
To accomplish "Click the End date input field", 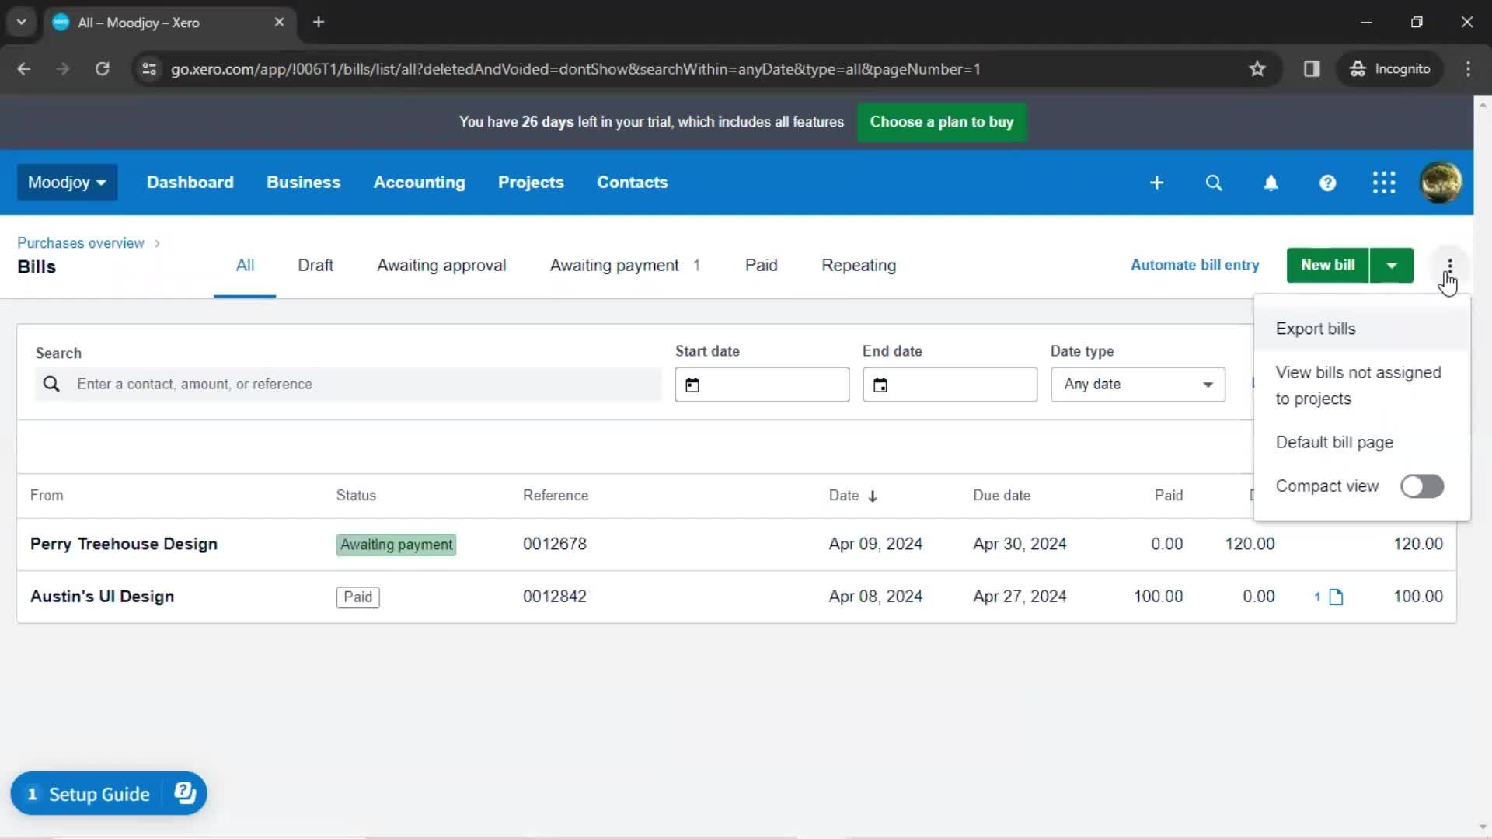I will coord(950,385).
